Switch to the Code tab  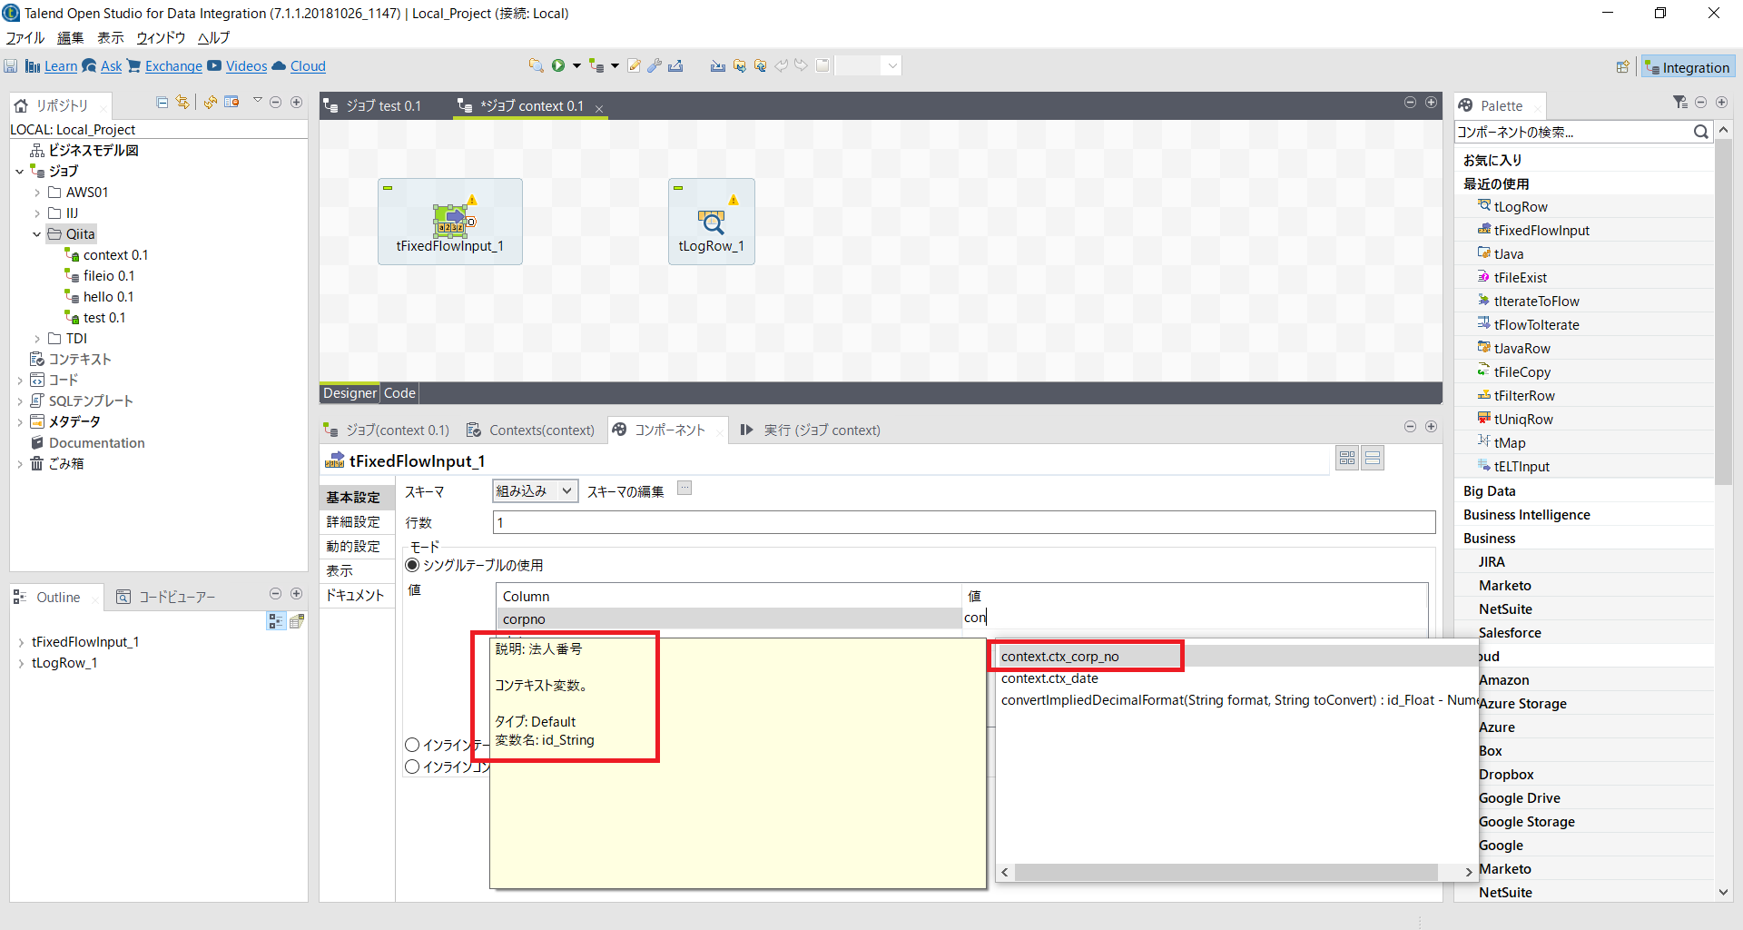coord(399,392)
